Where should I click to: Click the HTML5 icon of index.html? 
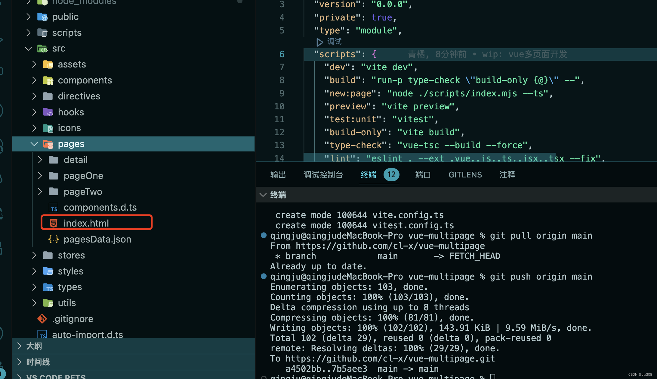pos(54,223)
